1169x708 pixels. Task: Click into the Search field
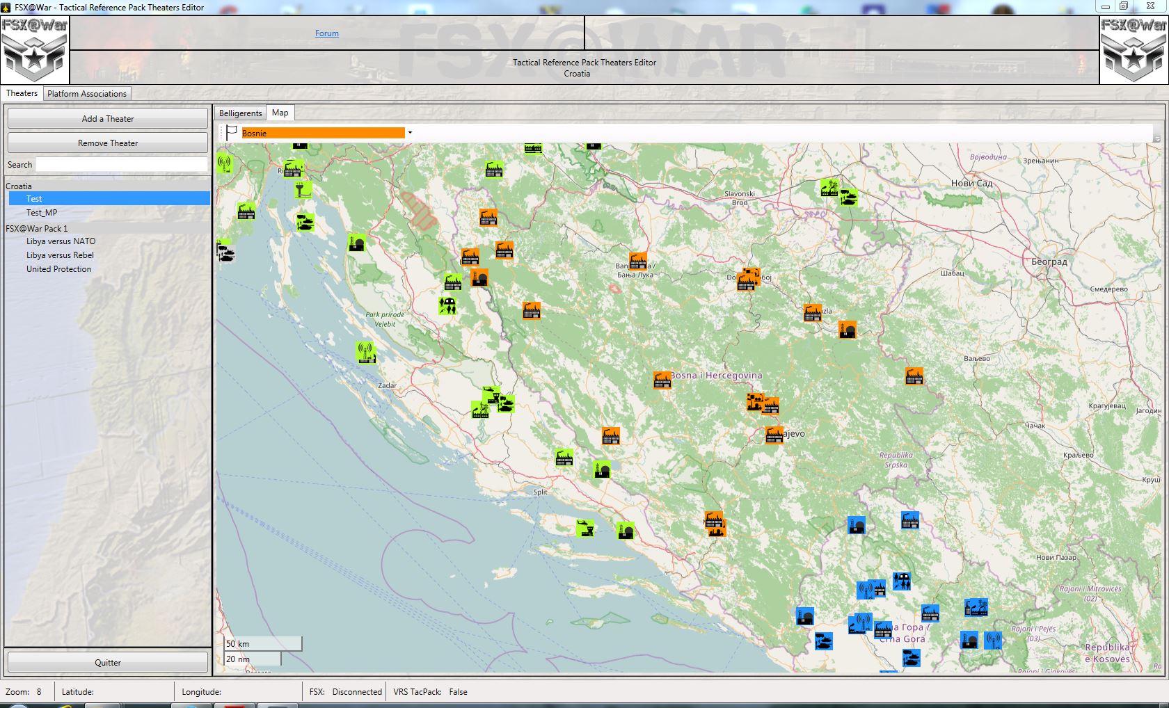(122, 165)
